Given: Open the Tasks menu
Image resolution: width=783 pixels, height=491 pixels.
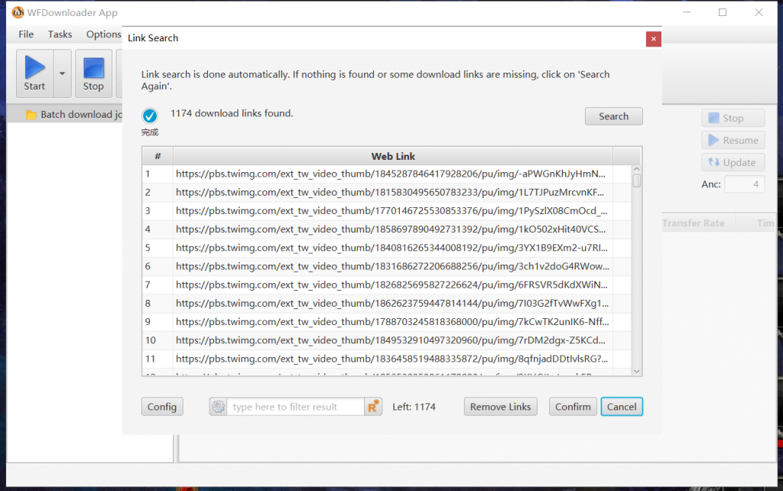Looking at the screenshot, I should point(60,34).
